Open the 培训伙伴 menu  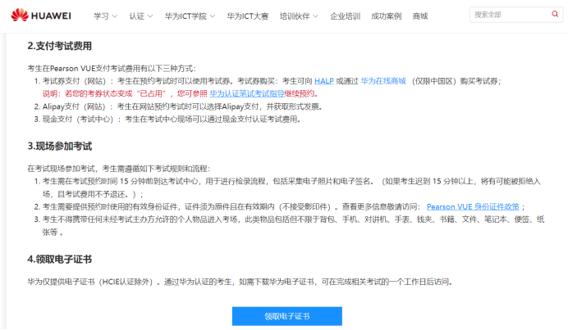tap(295, 16)
